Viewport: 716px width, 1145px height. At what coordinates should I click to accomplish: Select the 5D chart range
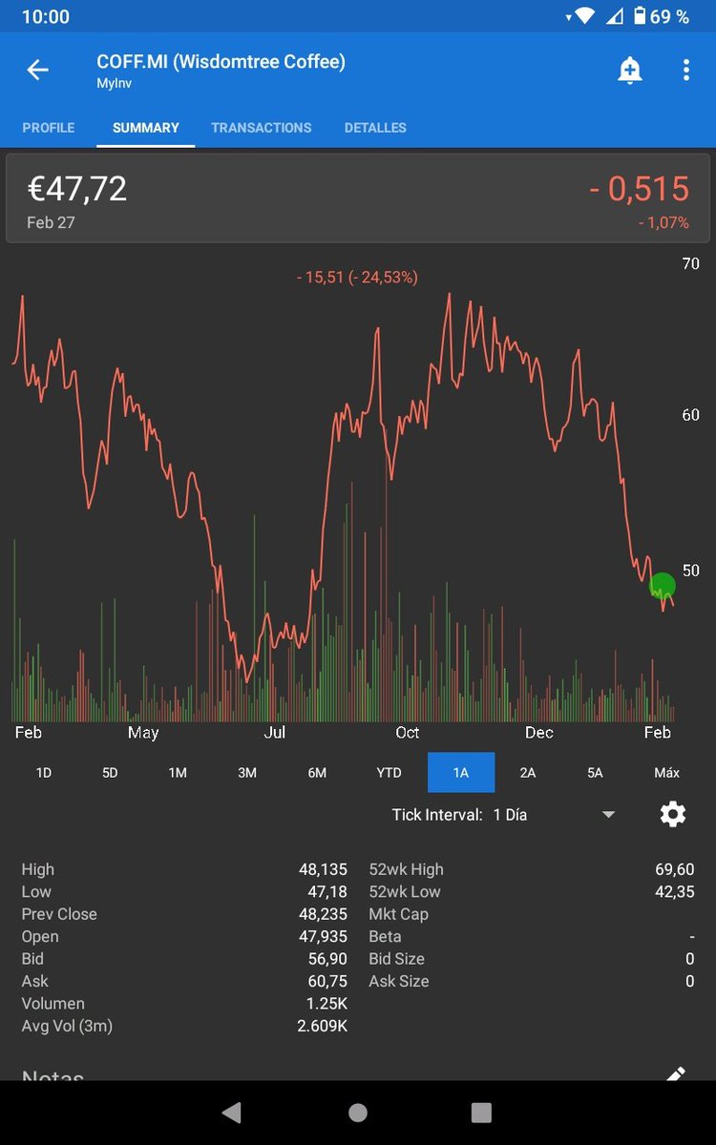pos(110,773)
